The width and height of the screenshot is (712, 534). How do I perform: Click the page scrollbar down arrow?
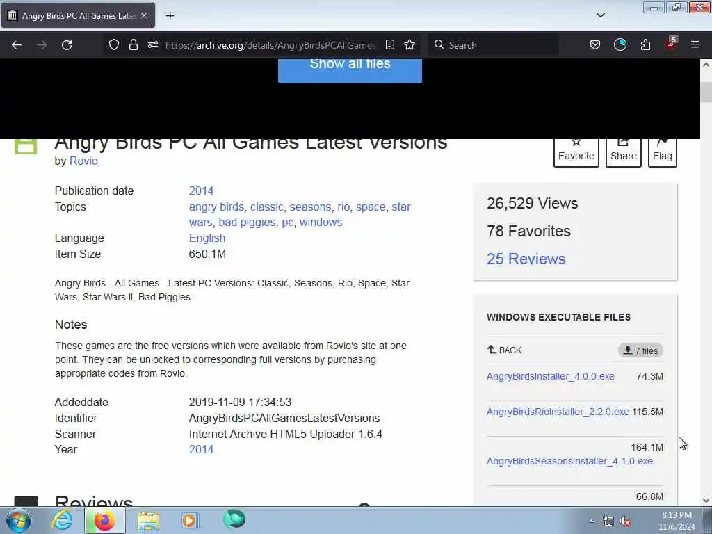706,501
